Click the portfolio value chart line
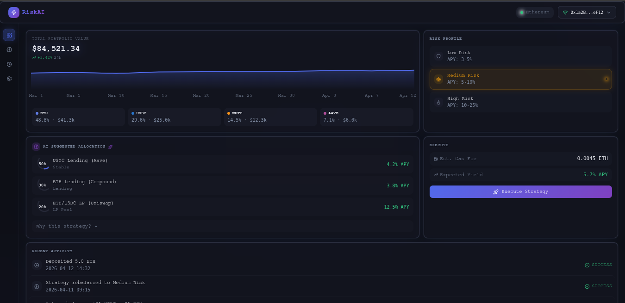Screen dimensions: 625x303 (x=222, y=72)
